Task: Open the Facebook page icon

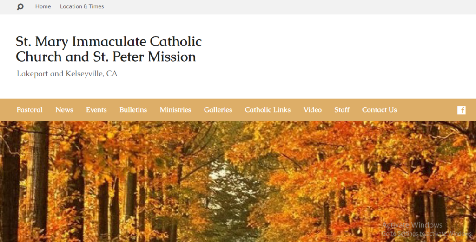Action: coord(461,110)
